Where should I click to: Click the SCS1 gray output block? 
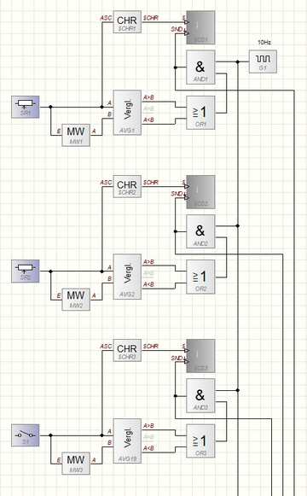point(200,27)
